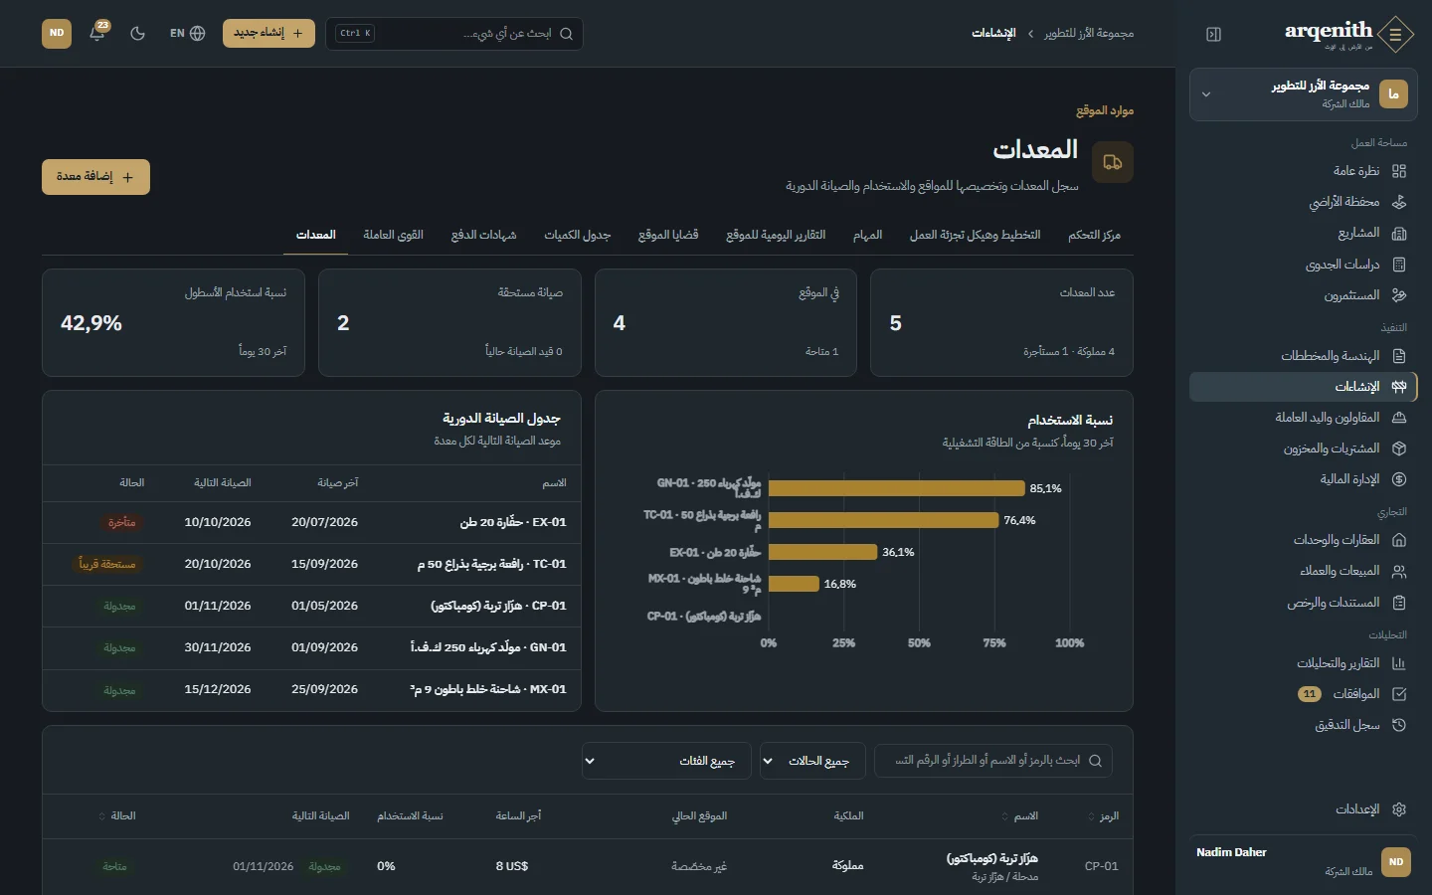The height and width of the screenshot is (895, 1432).
Task: Click the متاحة status badge in the CP-01 row
Action: (115, 866)
